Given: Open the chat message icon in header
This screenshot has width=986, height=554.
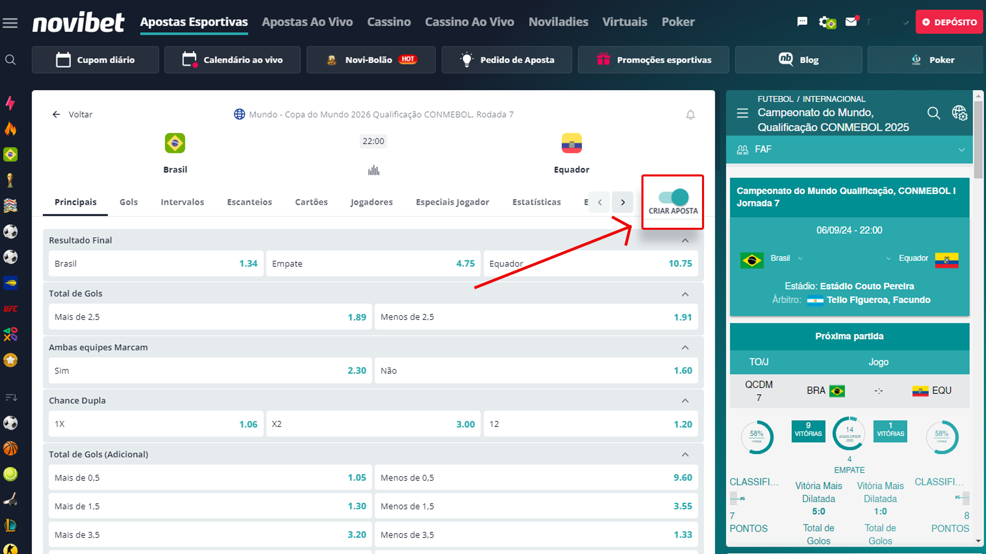Looking at the screenshot, I should (802, 22).
